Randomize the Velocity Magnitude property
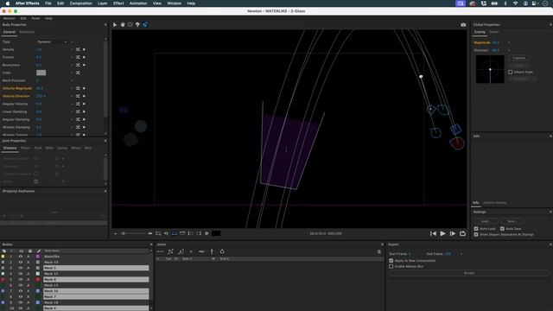The width and height of the screenshot is (553, 311). [x=78, y=88]
